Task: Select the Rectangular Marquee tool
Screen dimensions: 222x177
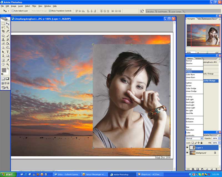Action: (3, 24)
